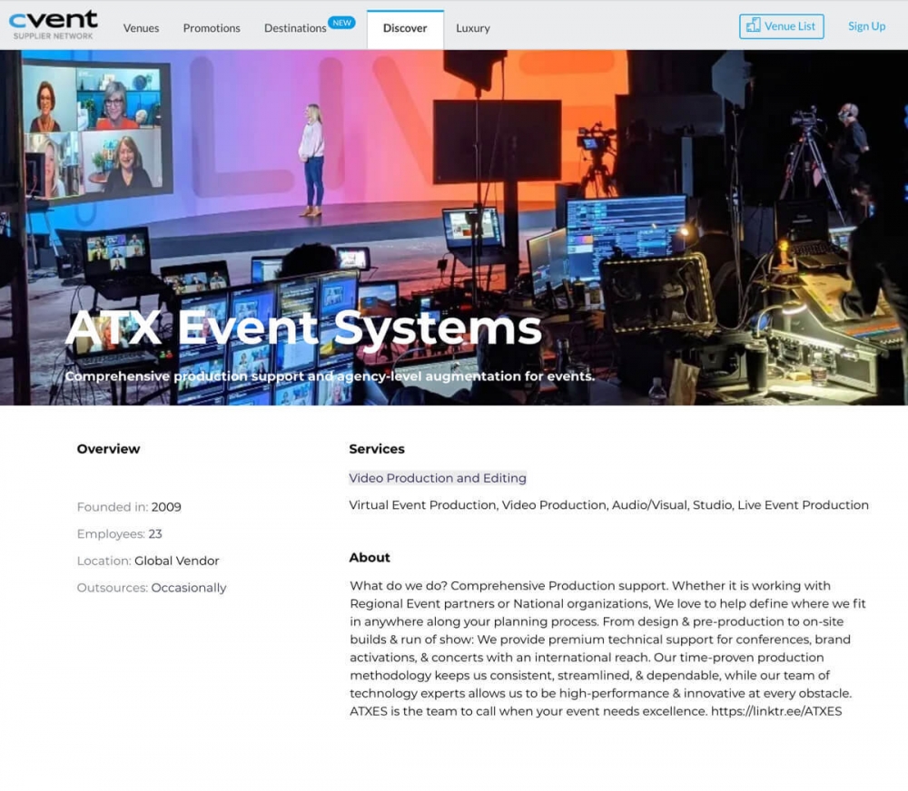908x791 pixels.
Task: Click the Sign Up link
Action: coord(866,26)
